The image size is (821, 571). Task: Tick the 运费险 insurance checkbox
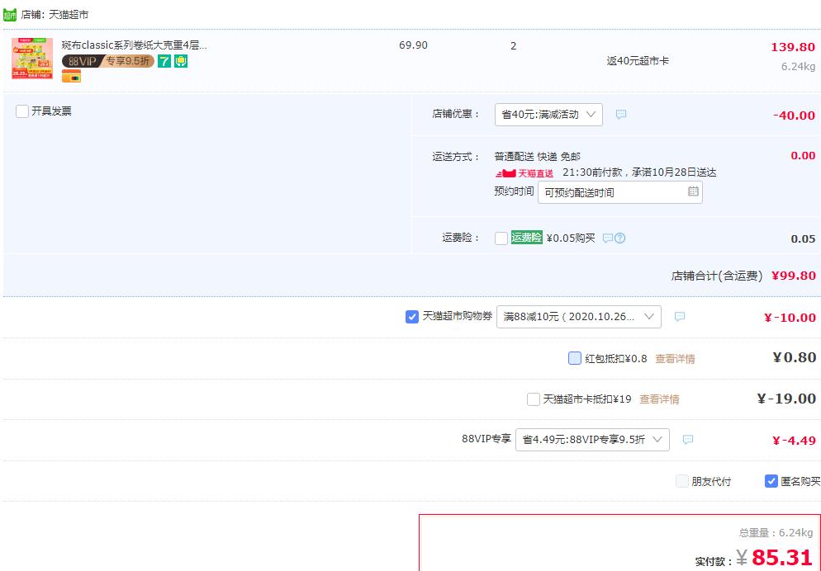pos(501,238)
